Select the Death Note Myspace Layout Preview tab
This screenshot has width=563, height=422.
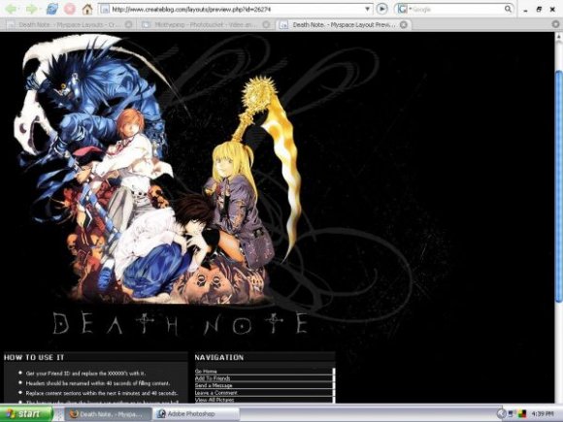click(x=344, y=24)
